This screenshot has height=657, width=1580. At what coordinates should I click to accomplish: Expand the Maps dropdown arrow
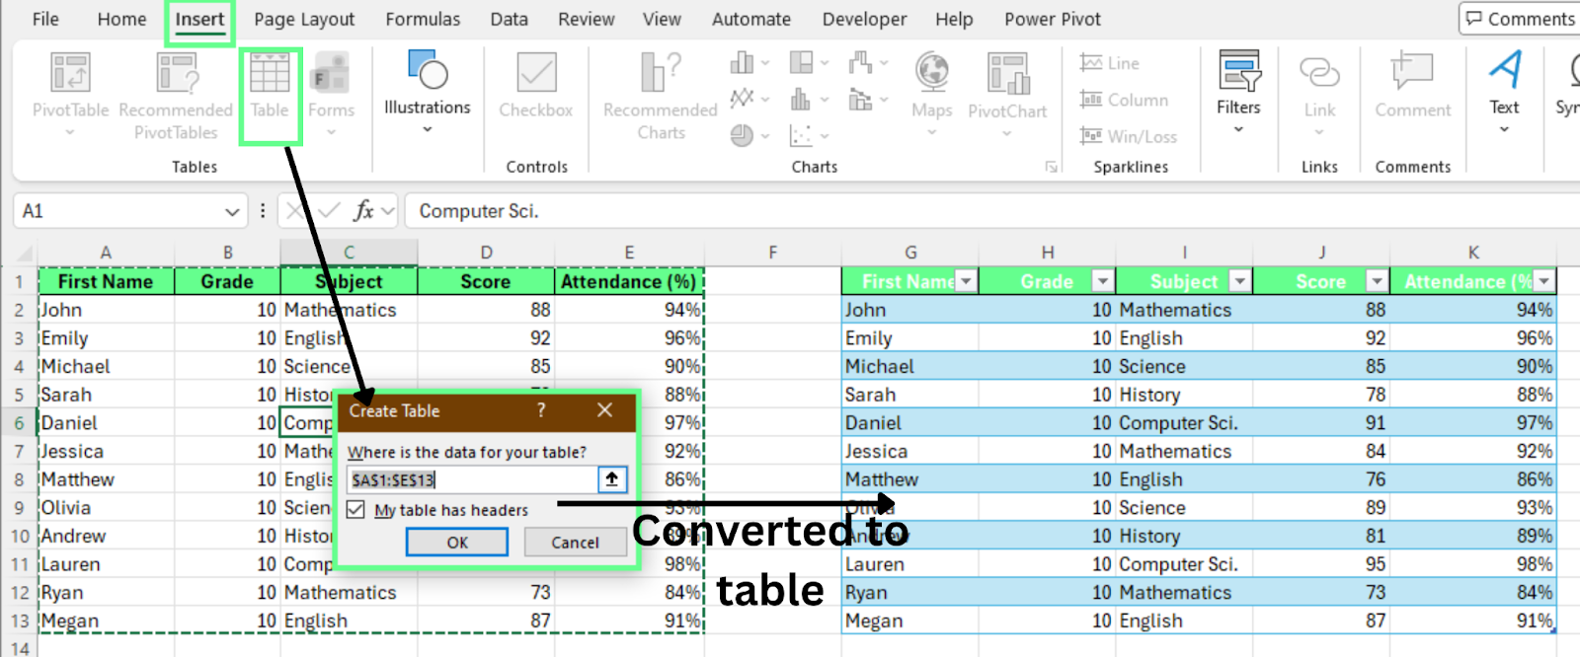pyautogui.click(x=932, y=132)
